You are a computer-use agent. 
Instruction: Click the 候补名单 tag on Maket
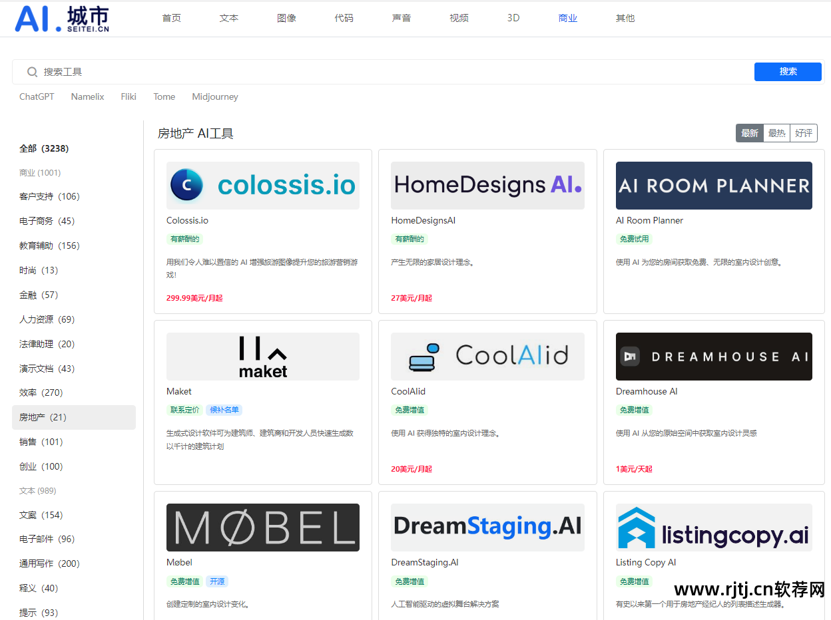224,410
